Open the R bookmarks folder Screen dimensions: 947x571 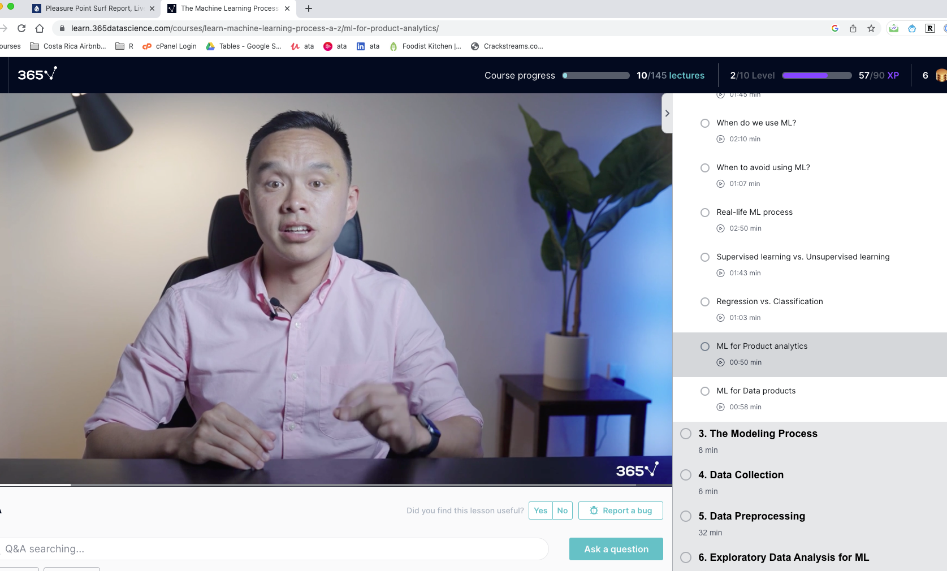point(124,46)
